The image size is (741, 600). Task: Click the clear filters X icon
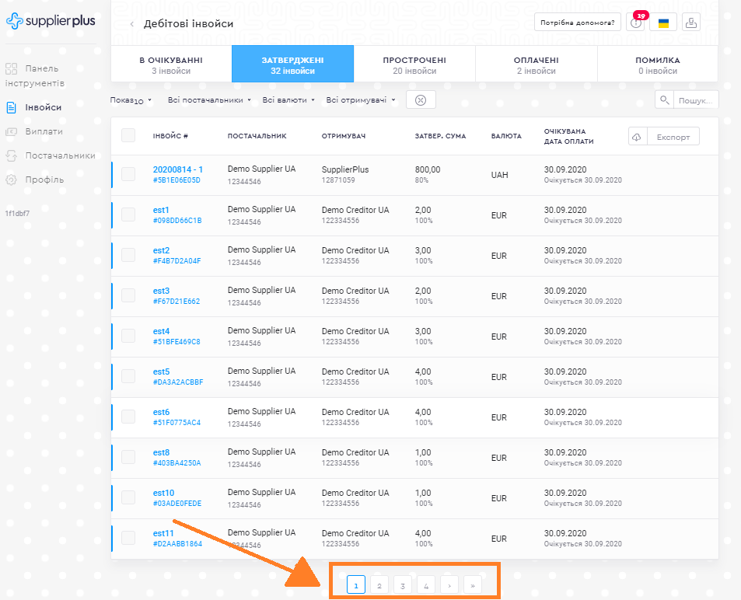click(x=421, y=99)
